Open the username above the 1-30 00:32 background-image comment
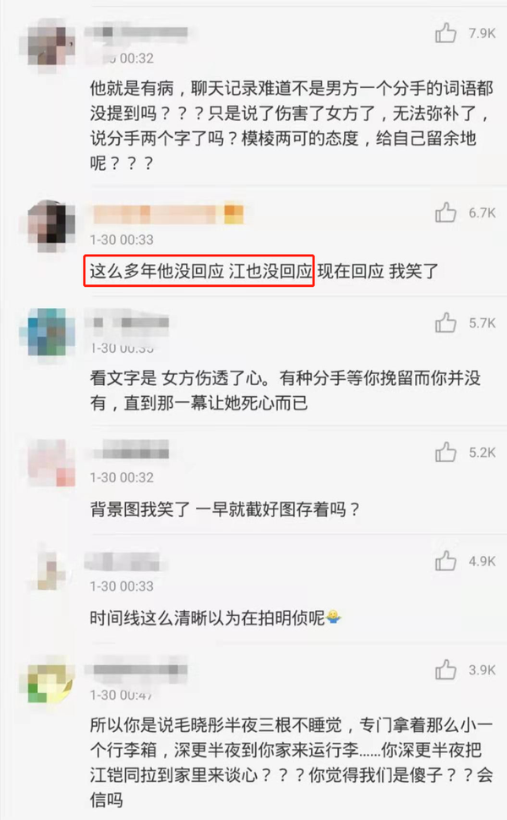507x820 pixels. tap(130, 449)
